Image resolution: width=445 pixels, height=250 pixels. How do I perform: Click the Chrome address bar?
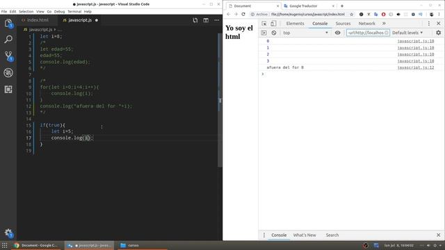coord(302,14)
